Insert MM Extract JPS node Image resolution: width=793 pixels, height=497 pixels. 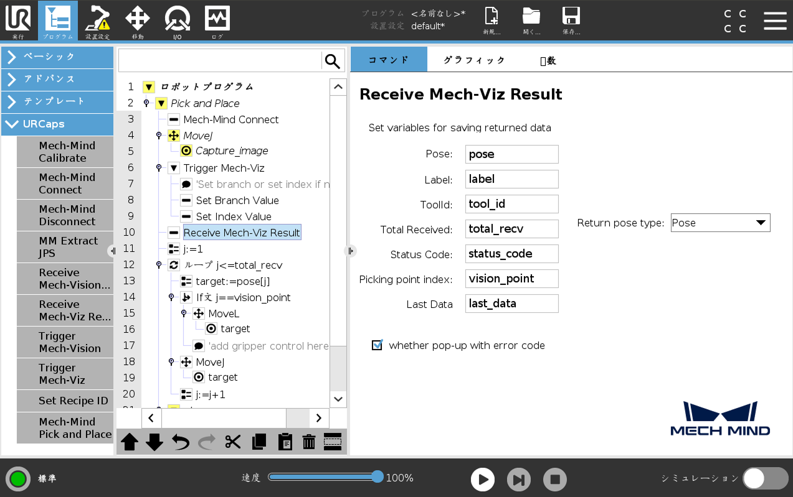(x=67, y=247)
